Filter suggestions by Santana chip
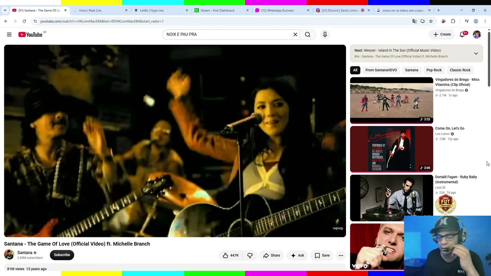This screenshot has height=276, width=491. coord(412,70)
